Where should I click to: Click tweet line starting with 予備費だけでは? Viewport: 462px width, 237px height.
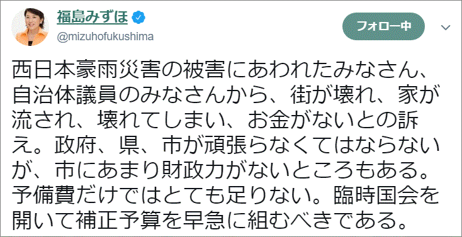pyautogui.click(x=225, y=197)
